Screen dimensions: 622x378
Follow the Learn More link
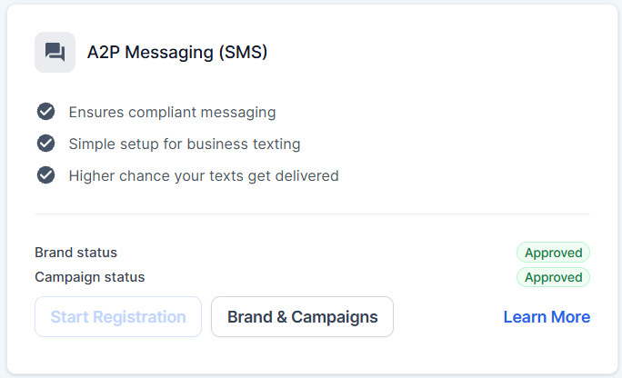point(547,317)
